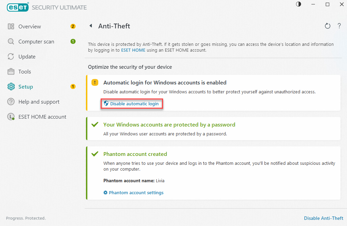Click the Tools briefcase icon
Viewport: 347px width, 226px height.
(x=11, y=72)
